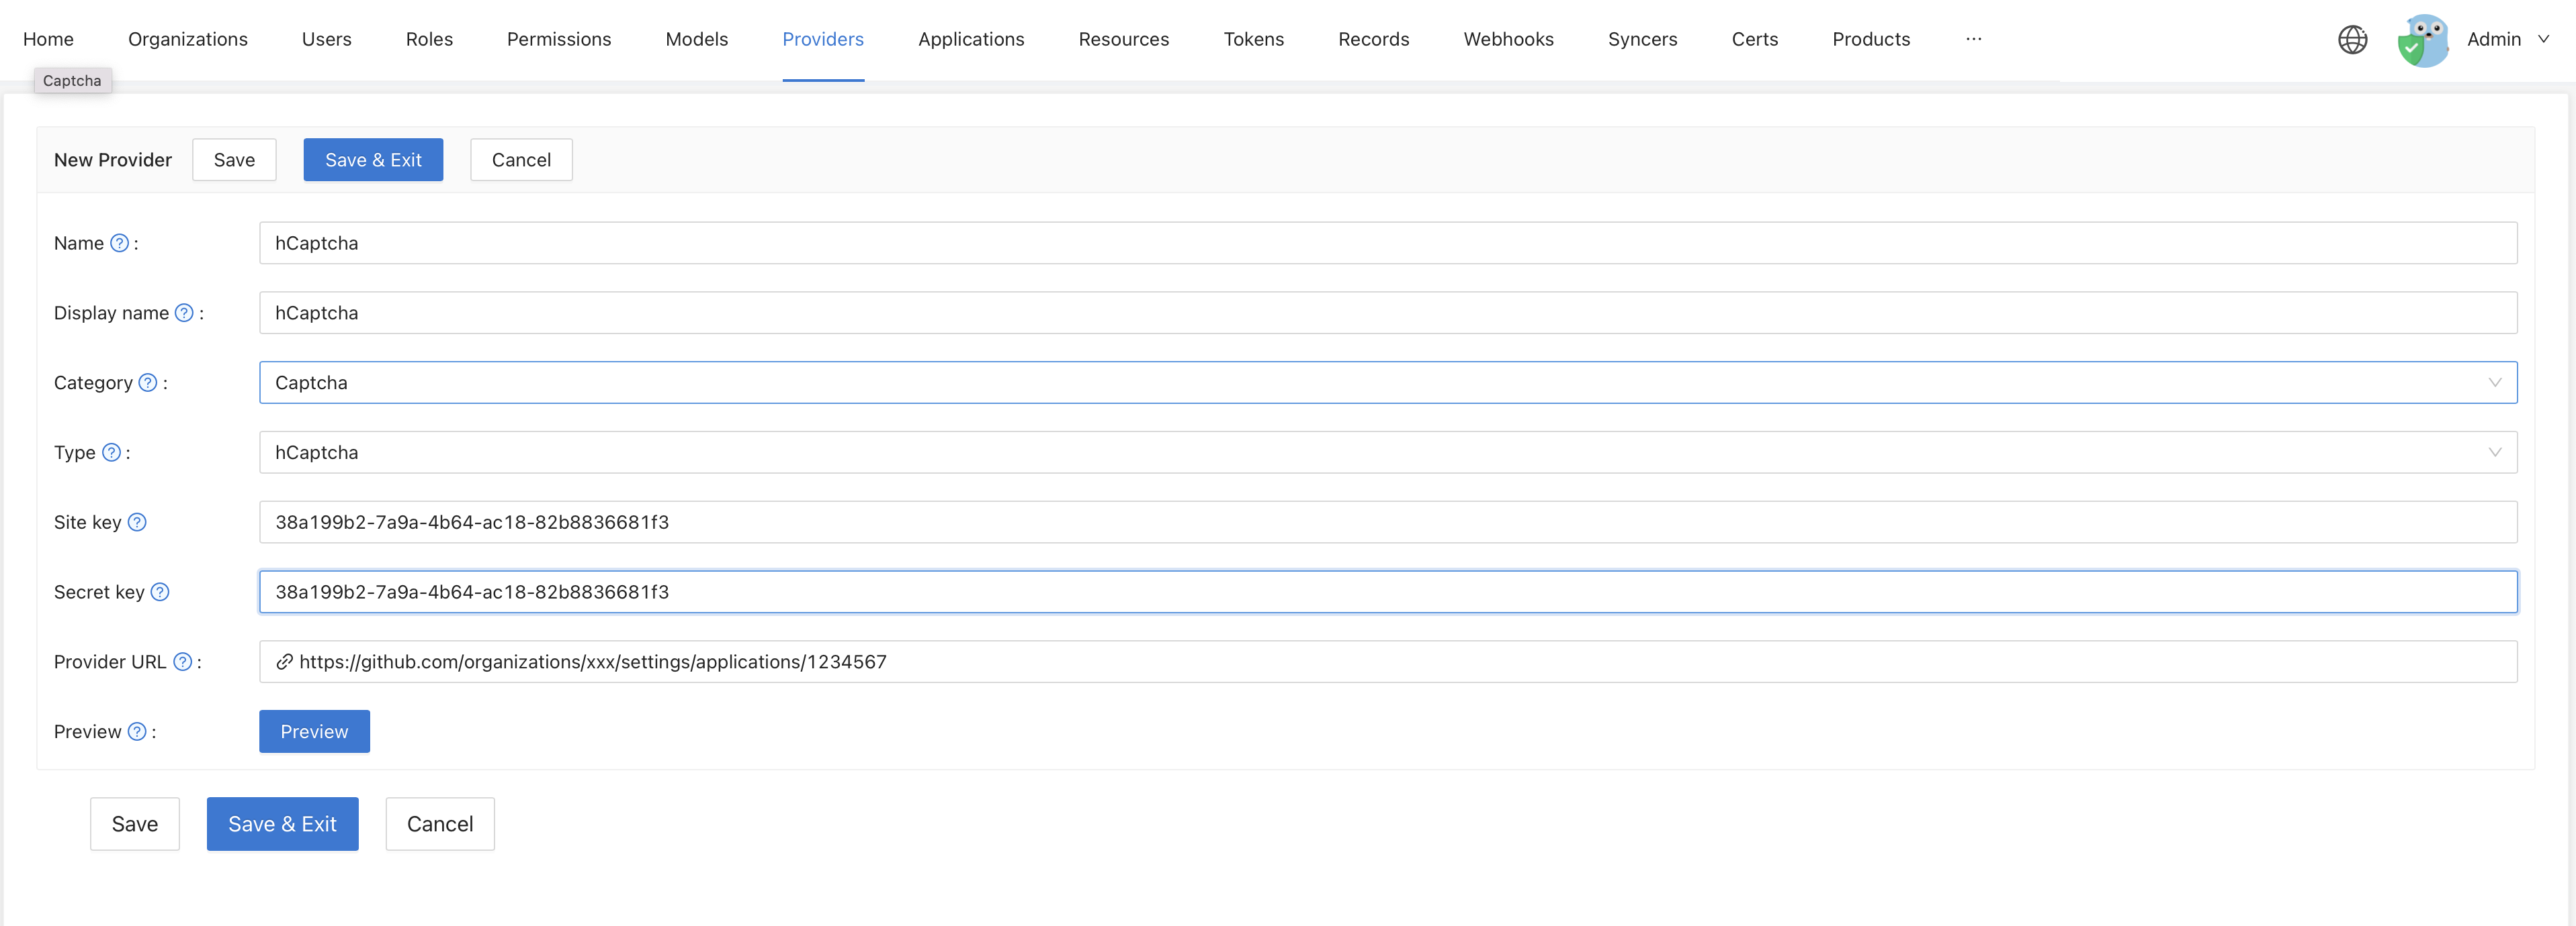Click Provider URL help question icon
2576x926 pixels.
pyautogui.click(x=182, y=662)
